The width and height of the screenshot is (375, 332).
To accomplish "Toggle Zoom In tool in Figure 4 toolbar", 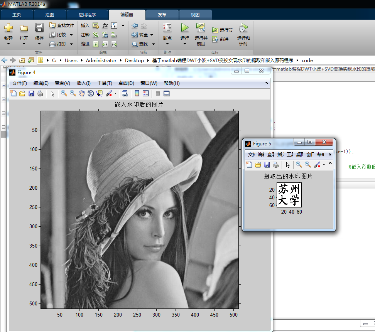I will [64, 93].
